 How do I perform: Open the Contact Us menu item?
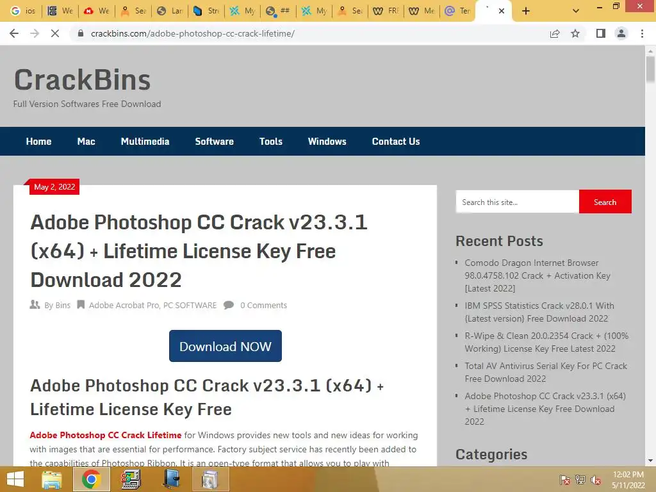(x=396, y=142)
